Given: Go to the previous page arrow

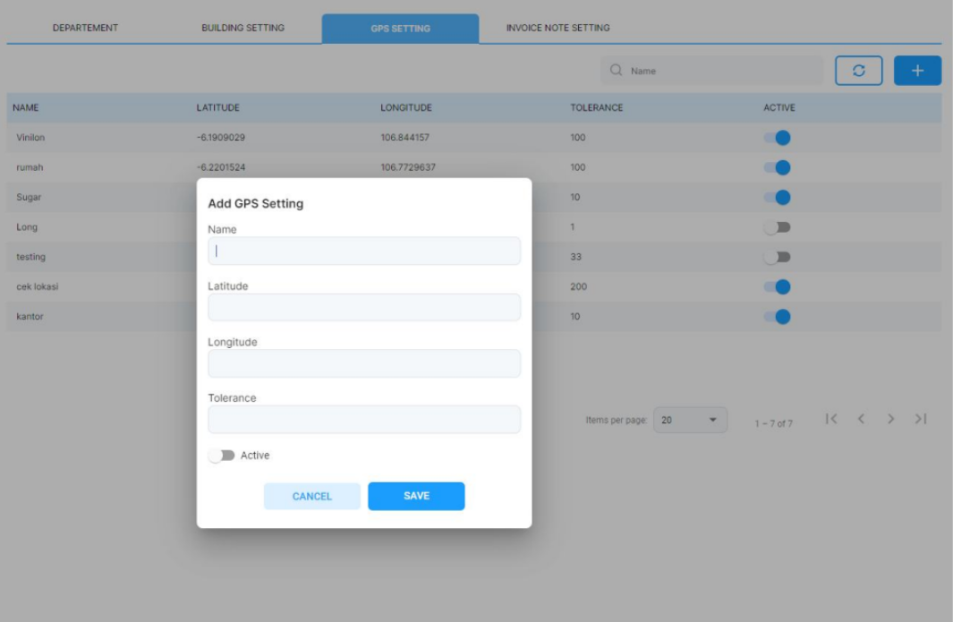Looking at the screenshot, I should pyautogui.click(x=861, y=419).
